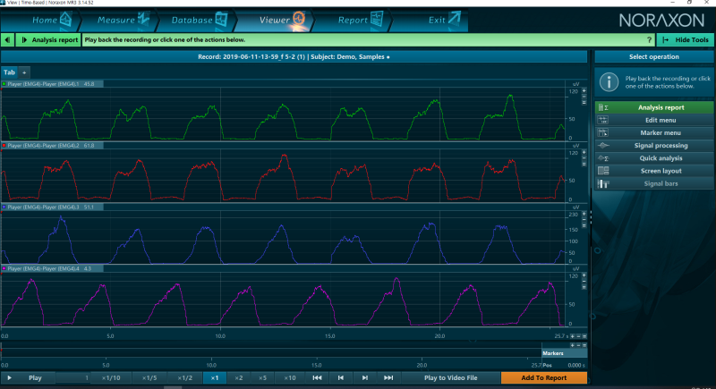Open Screen layout operation
This screenshot has width=716, height=389.
[654, 171]
